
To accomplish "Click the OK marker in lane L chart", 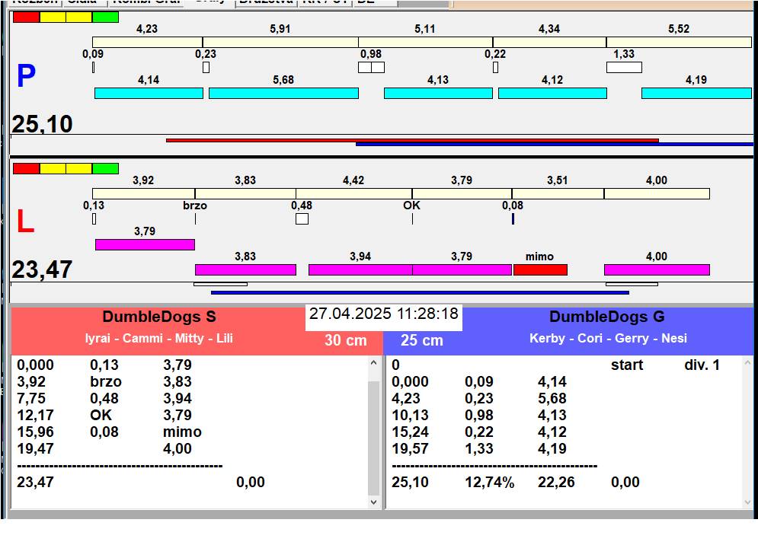I will [x=412, y=219].
